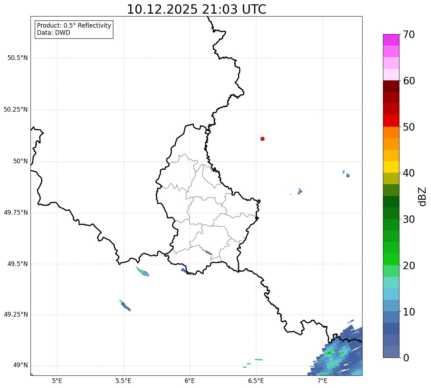This screenshot has height=388, width=431.
Task: Click the colorbar tick value 30
Action: coord(409,219)
